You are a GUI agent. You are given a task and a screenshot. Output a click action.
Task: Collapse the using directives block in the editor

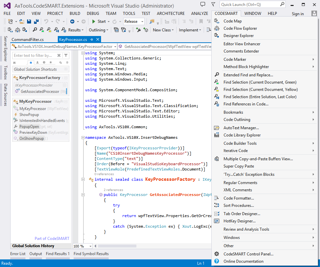pos(83,53)
